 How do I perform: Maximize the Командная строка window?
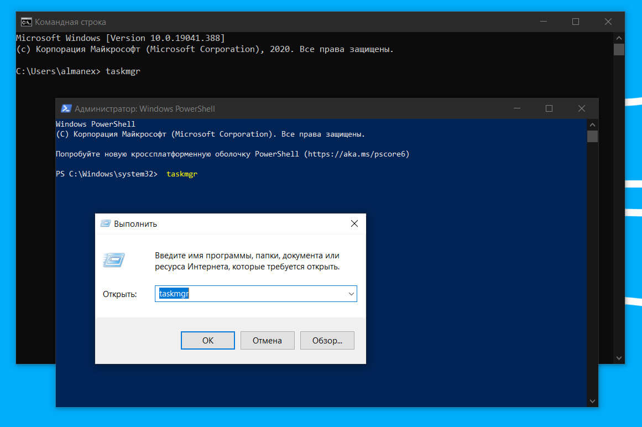(576, 22)
